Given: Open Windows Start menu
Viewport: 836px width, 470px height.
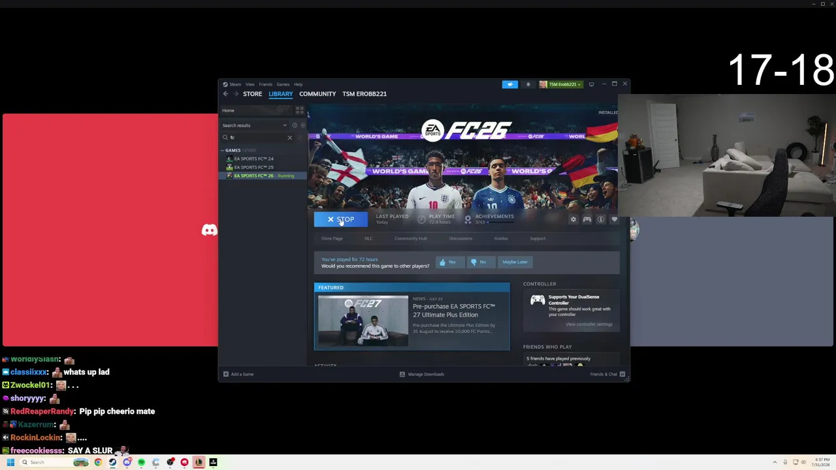Looking at the screenshot, I should 10,462.
